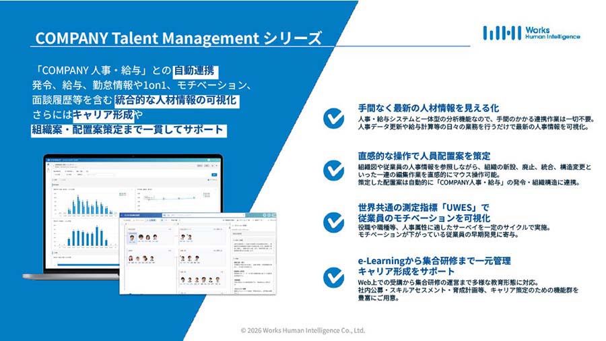
Task: Click heading 従業員のモチベーションを可視化
Action: pos(424,218)
